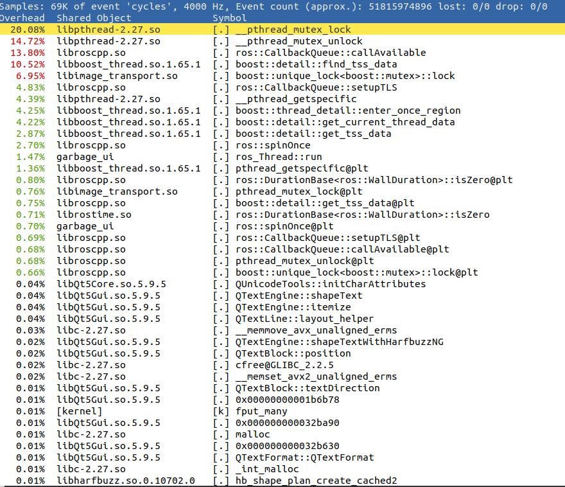Select QTextLine::layout_helper entry
This screenshot has height=487, width=565.
(282, 319)
